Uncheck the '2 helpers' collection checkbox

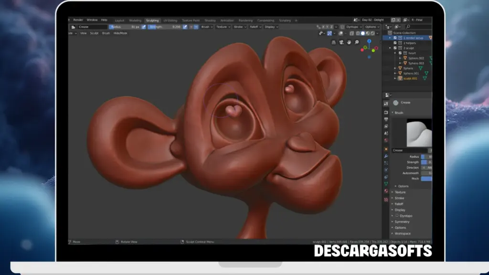coord(395,43)
